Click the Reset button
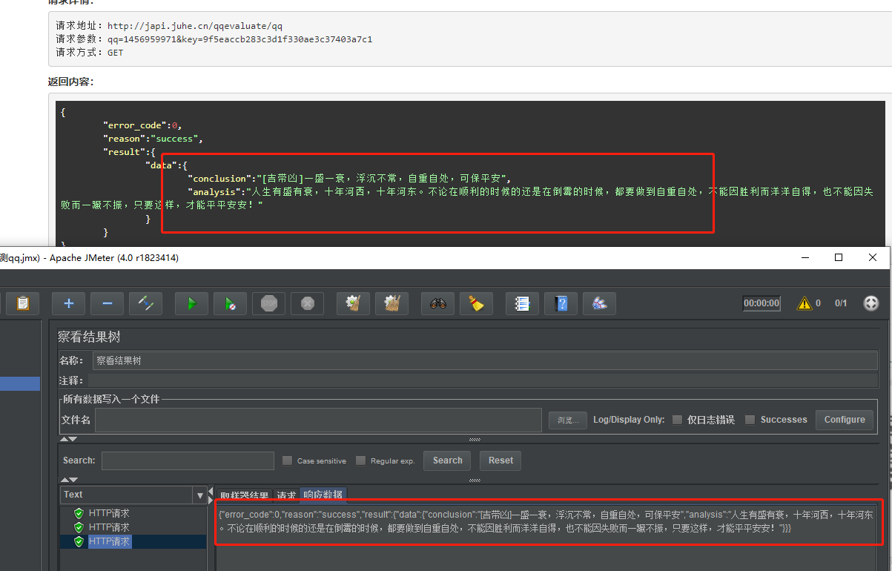This screenshot has height=571, width=892. tap(500, 461)
